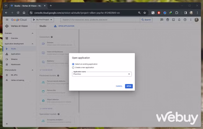This screenshot has width=203, height=129.
Task: Open ML APIs in sidebar
Action: [19, 75]
